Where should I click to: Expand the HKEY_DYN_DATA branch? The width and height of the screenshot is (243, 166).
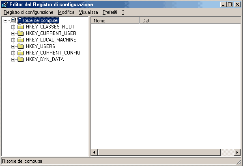pyautogui.click(x=13, y=60)
